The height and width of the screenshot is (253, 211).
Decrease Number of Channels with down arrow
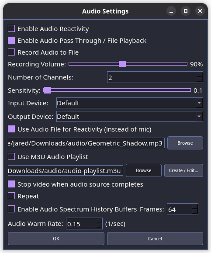(199, 80)
